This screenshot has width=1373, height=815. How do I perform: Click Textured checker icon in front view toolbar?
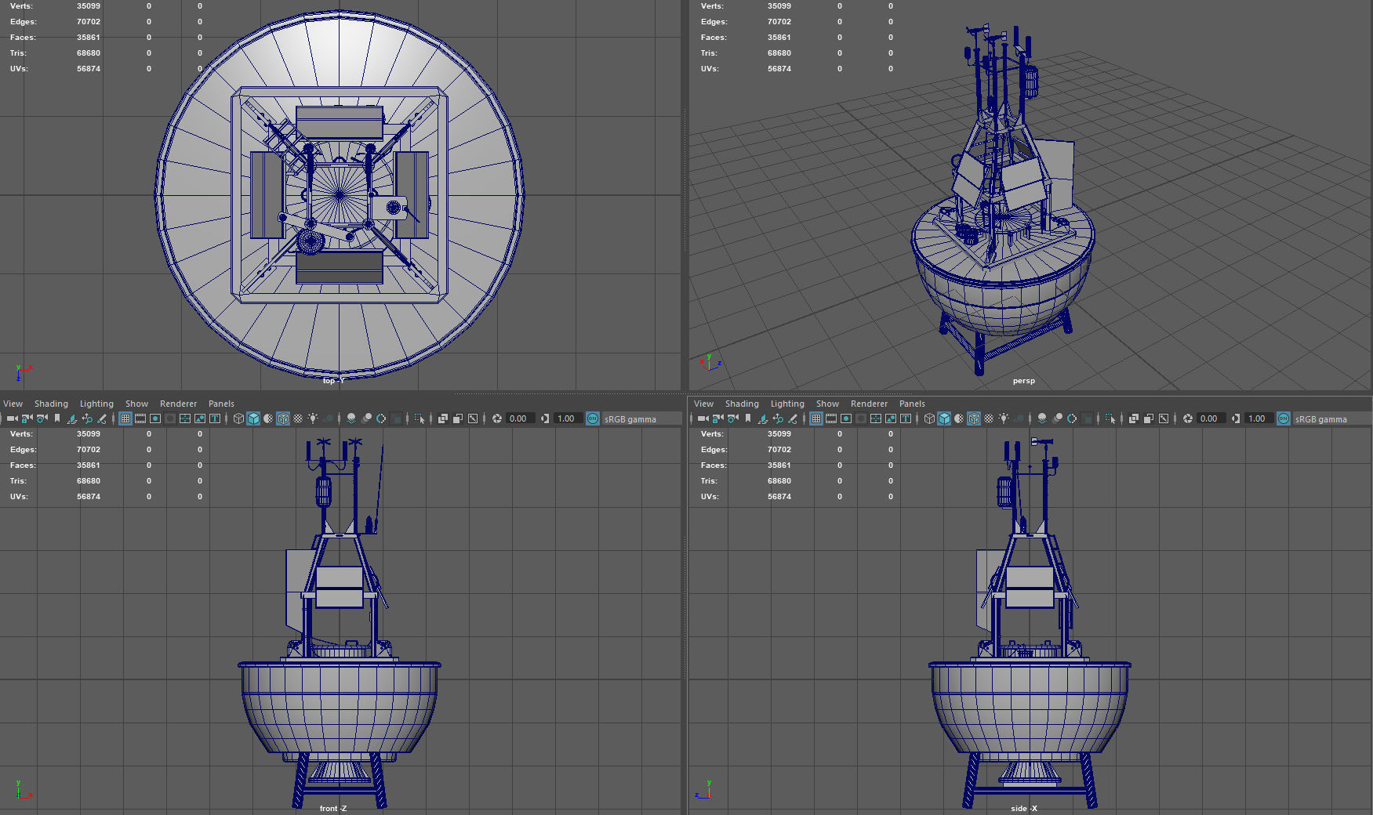pos(298,418)
